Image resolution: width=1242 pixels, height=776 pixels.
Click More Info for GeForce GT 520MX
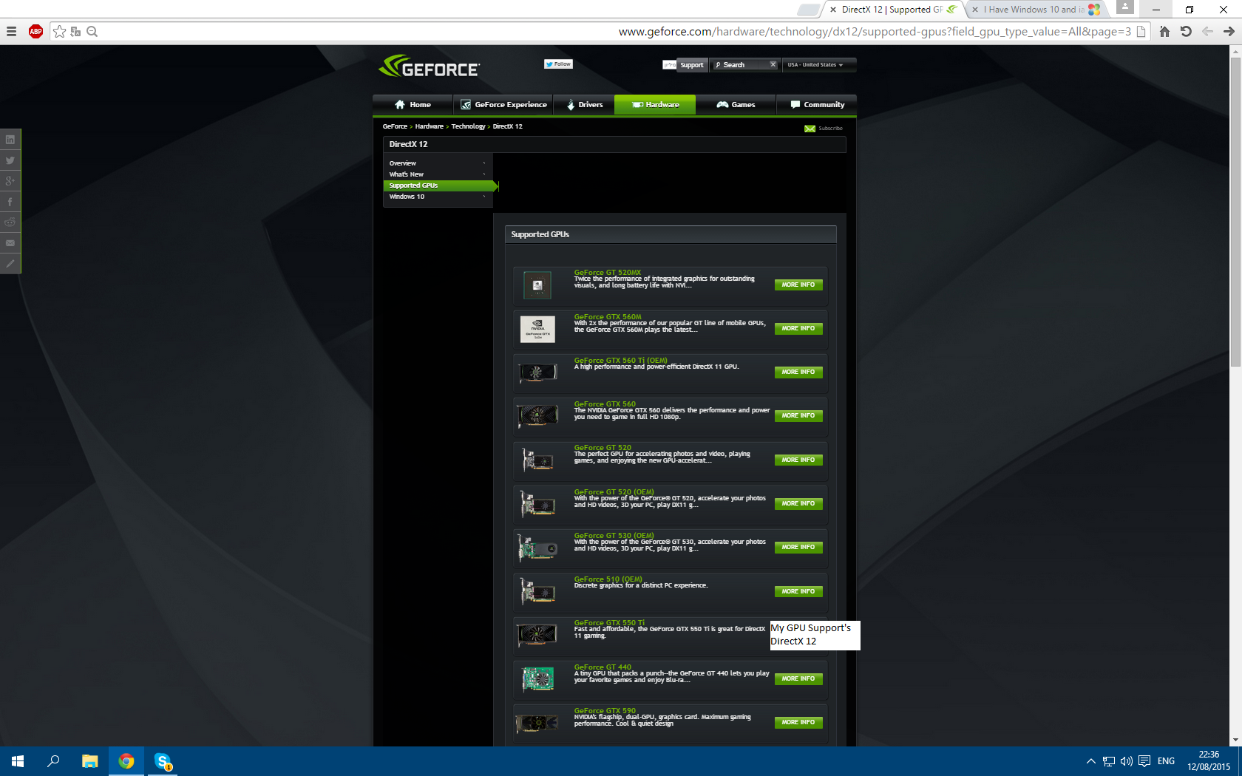coord(798,285)
